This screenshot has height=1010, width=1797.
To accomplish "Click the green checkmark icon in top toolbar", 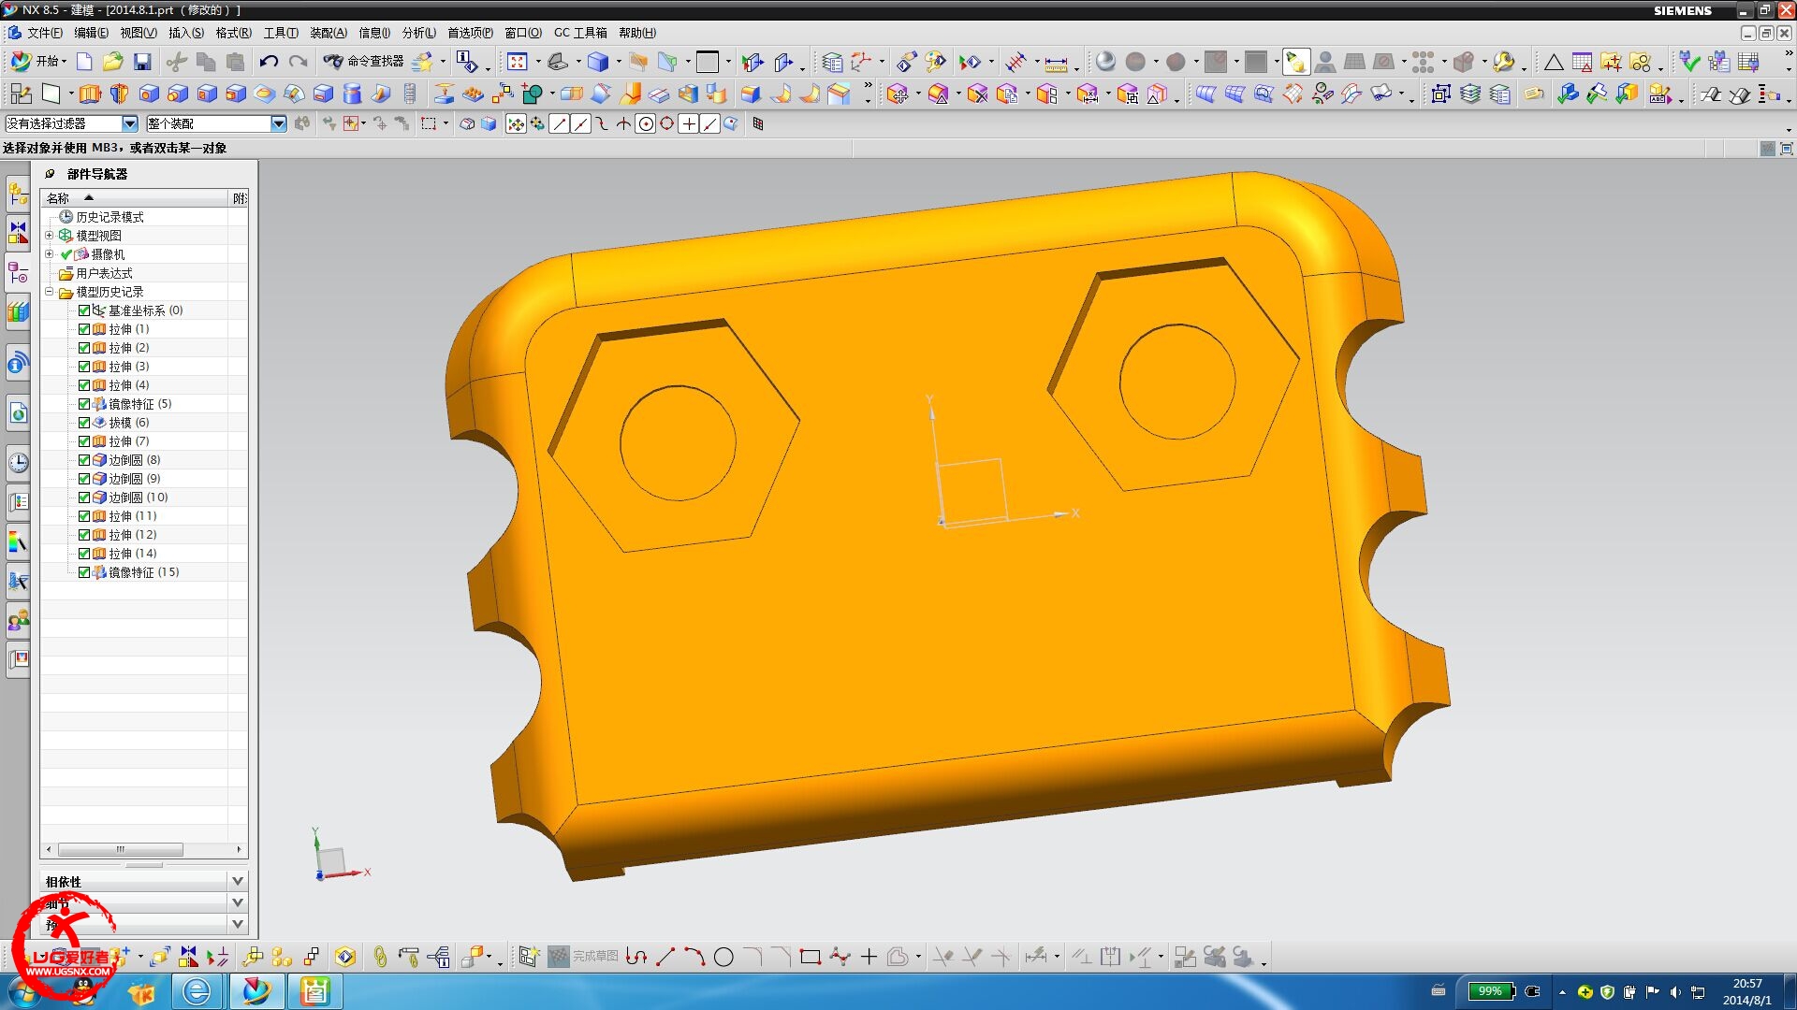I will click(x=1688, y=62).
